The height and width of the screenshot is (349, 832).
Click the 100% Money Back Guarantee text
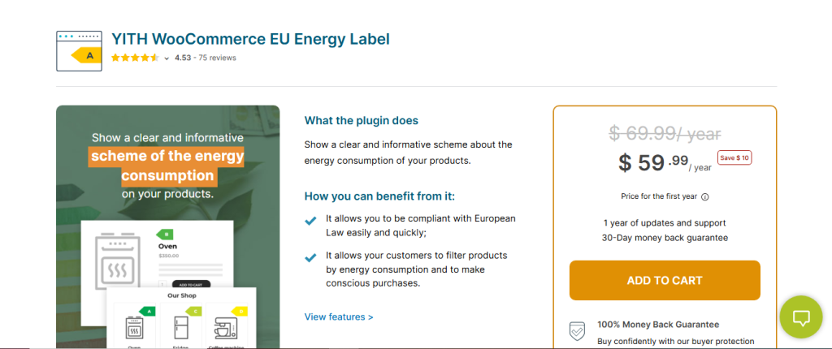click(x=658, y=324)
